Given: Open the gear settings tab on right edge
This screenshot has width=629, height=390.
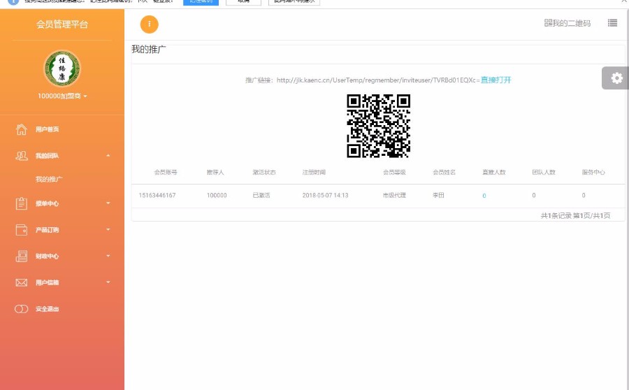Looking at the screenshot, I should tap(616, 78).
